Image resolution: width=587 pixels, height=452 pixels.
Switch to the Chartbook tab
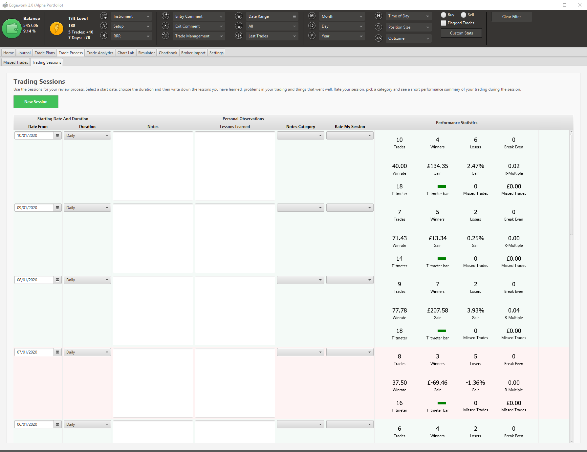point(168,53)
